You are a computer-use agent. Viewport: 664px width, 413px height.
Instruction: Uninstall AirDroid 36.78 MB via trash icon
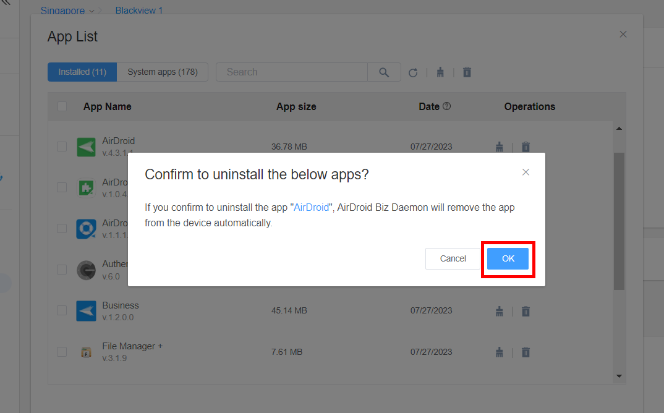click(x=526, y=147)
